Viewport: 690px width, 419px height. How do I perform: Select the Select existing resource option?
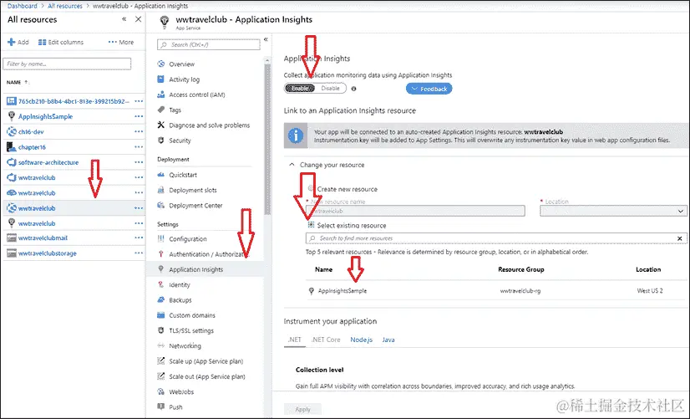coord(311,225)
